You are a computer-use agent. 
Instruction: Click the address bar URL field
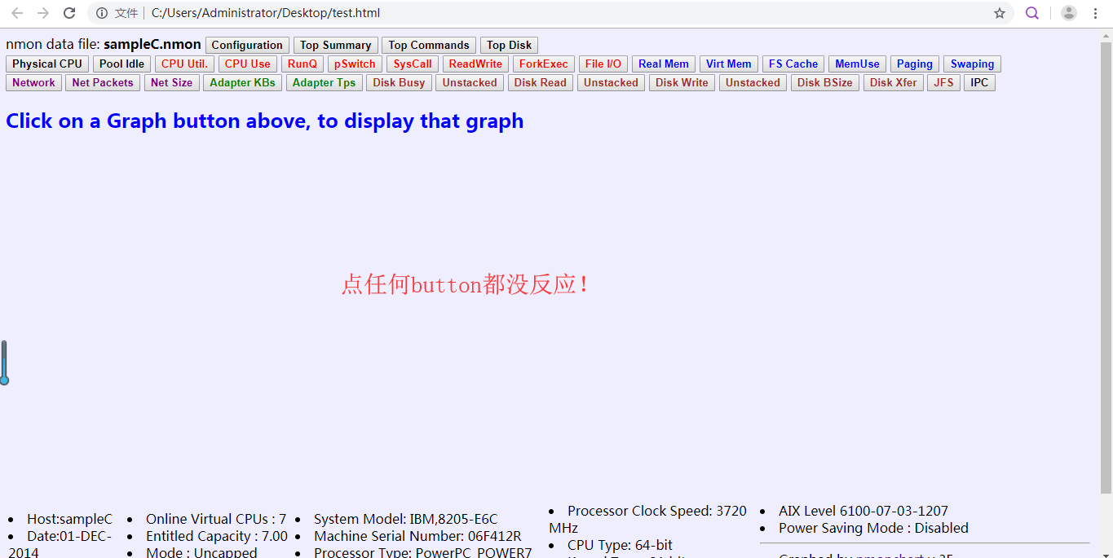(x=489, y=13)
